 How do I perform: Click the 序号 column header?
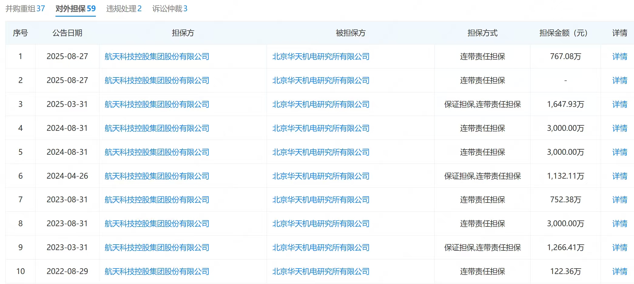click(20, 33)
